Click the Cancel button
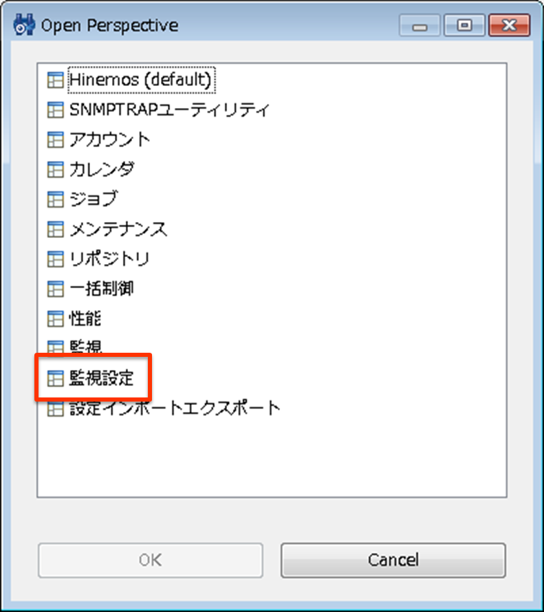This screenshot has height=612, width=544. (393, 560)
